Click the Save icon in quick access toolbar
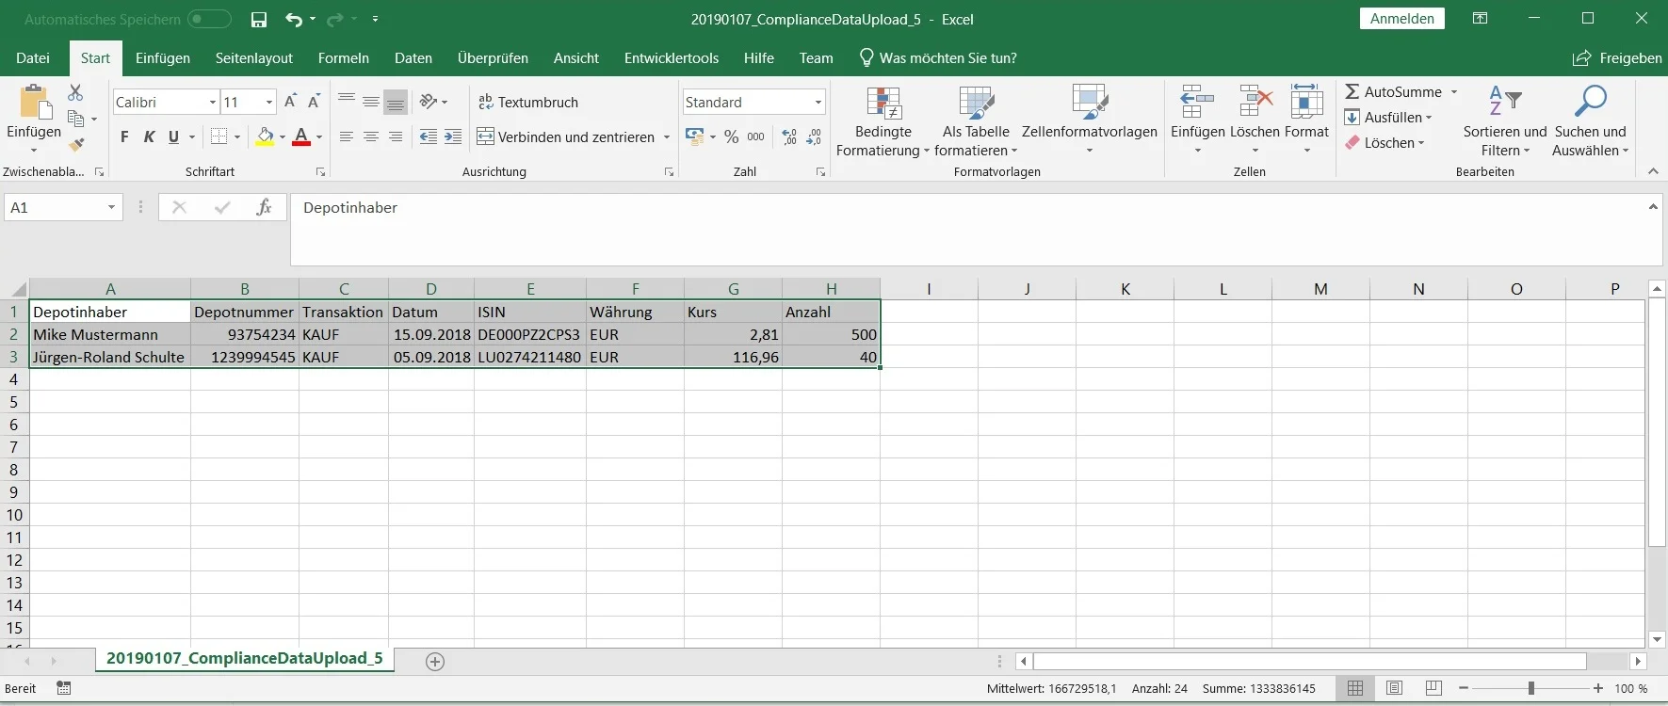Screen dimensions: 1668x706 coord(259,19)
